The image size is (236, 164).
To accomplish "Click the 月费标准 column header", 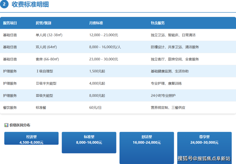I will pos(96,23).
